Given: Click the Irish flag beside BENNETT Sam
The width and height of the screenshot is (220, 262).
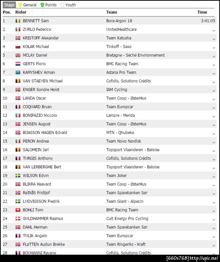Looking at the screenshot, I should coord(18,21).
